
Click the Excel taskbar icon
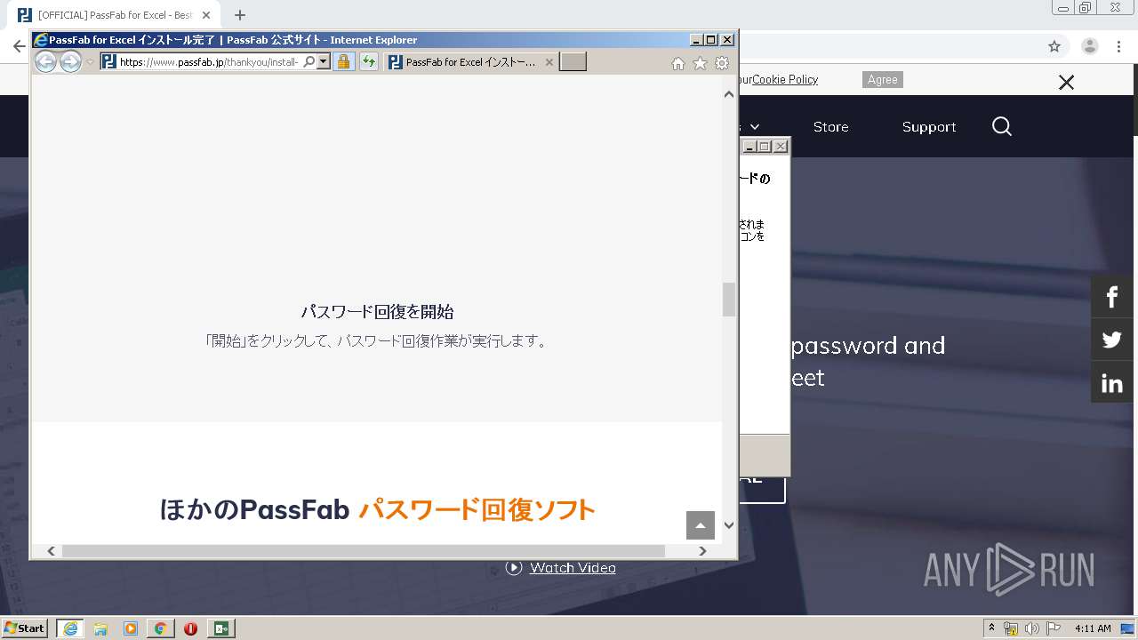tap(220, 628)
